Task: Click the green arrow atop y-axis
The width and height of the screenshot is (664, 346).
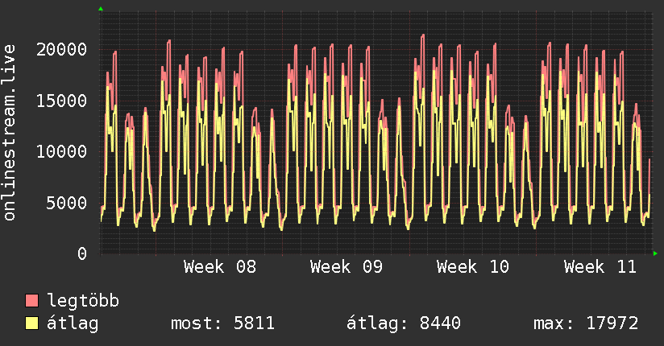Action: [101, 9]
